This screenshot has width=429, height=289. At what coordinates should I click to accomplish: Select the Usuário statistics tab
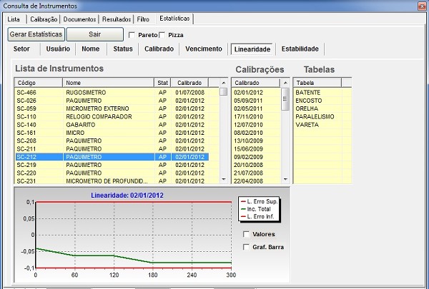click(x=58, y=49)
